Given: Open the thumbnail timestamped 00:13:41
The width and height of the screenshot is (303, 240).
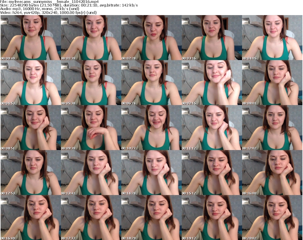Looking at the screenshot, I should (x=91, y=173).
